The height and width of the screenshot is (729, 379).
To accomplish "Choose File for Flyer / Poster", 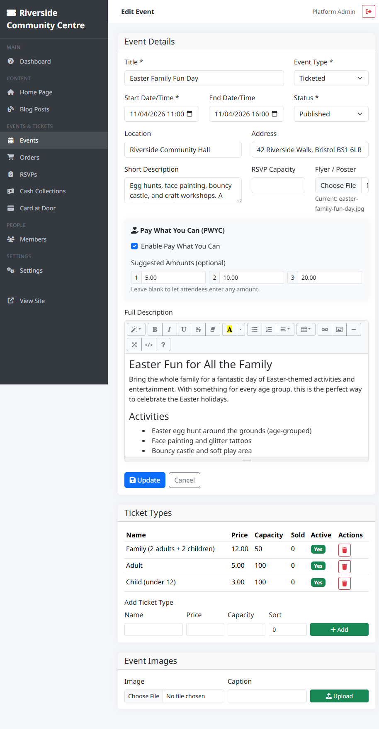I will pyautogui.click(x=338, y=185).
